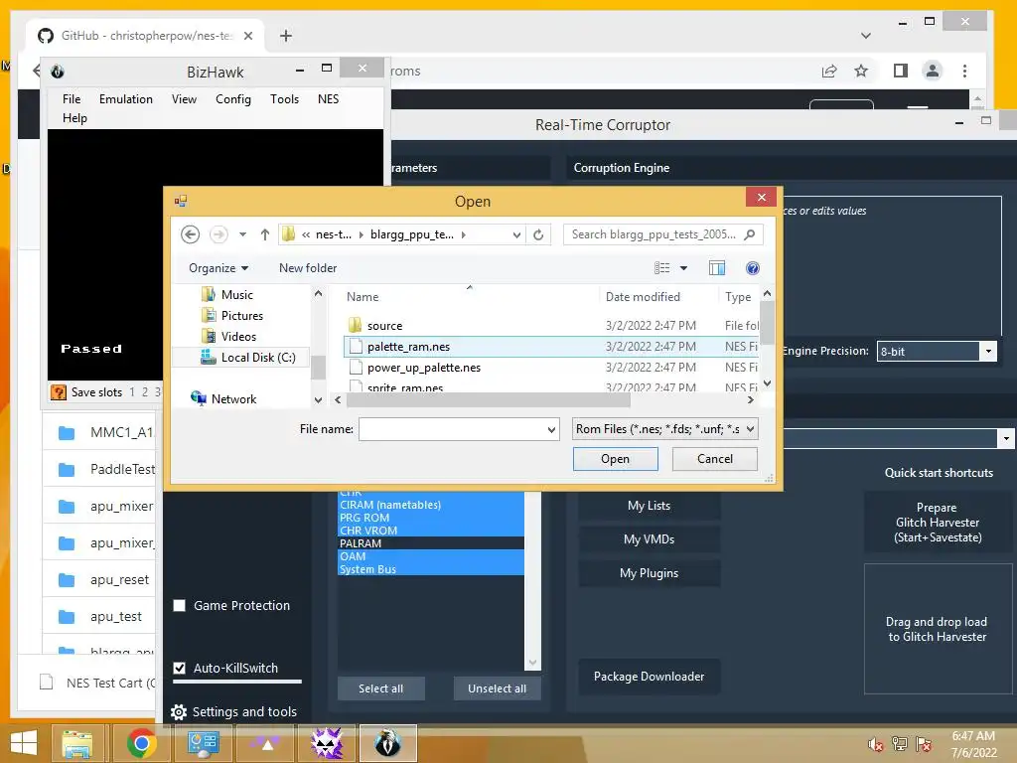Expand the Chrome tab search chevron
This screenshot has height=763, width=1017.
[x=866, y=36]
